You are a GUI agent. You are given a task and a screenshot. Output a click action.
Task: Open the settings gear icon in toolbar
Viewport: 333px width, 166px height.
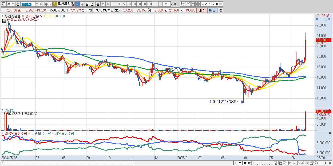click(198, 4)
